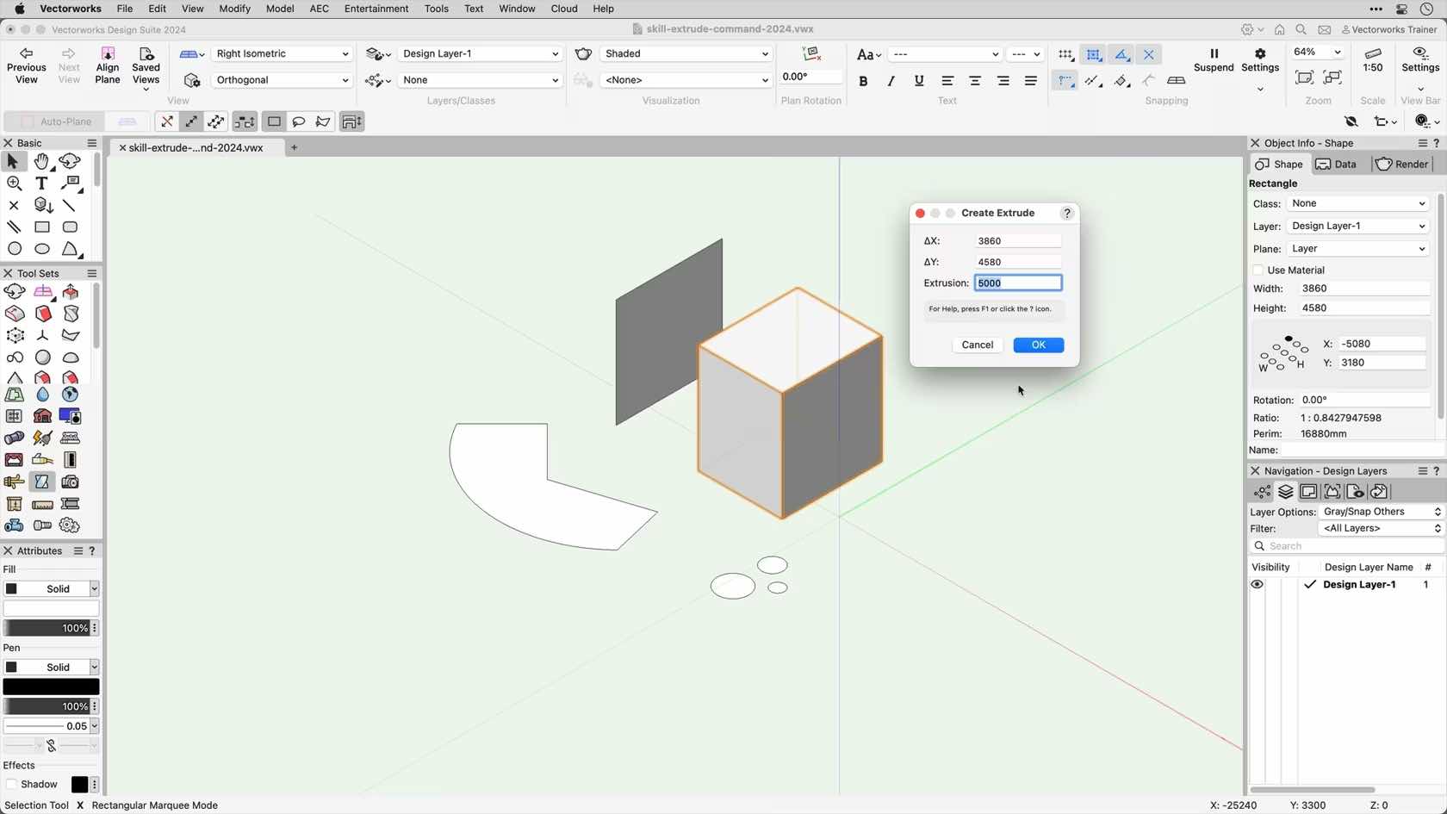The height and width of the screenshot is (814, 1447).
Task: Toggle Auto-Plane mode
Action: (x=54, y=121)
